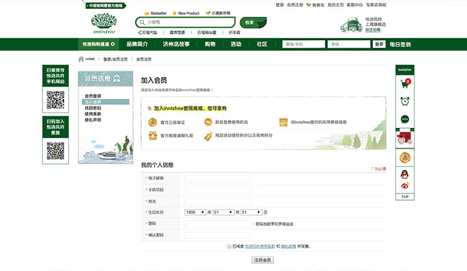Viewport: 467px width, 271px height.
Task: Open mobile site QR code under 扫描保存
Action: tap(55, 100)
